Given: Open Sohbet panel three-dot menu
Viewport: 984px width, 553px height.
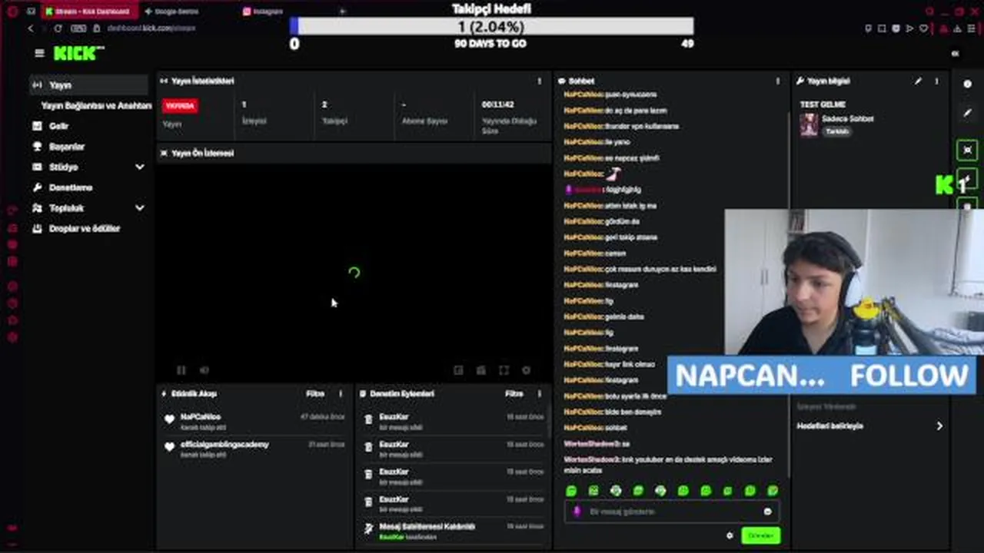Looking at the screenshot, I should coord(777,81).
